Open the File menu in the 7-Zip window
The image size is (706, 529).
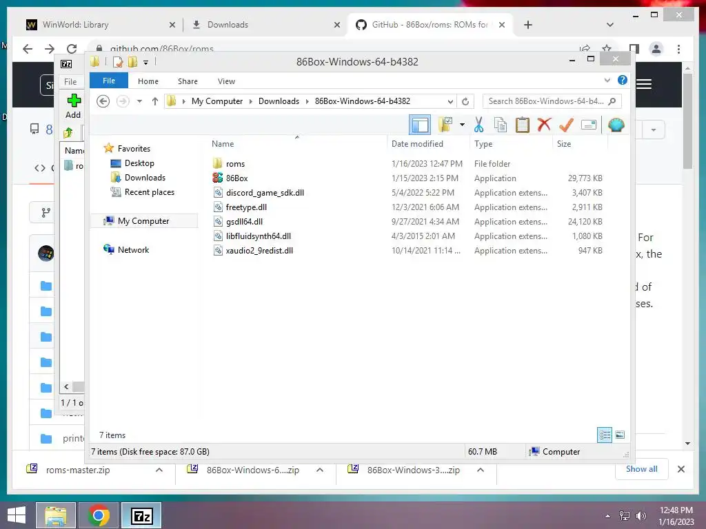pyautogui.click(x=70, y=82)
